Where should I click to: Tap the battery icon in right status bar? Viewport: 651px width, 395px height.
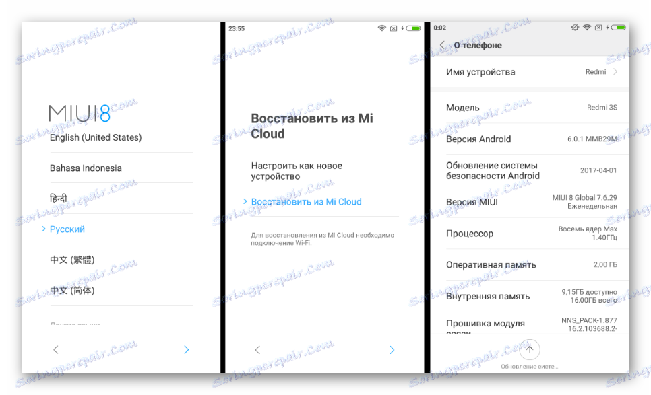619,28
